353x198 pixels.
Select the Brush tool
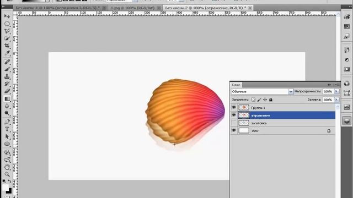pos(7,69)
